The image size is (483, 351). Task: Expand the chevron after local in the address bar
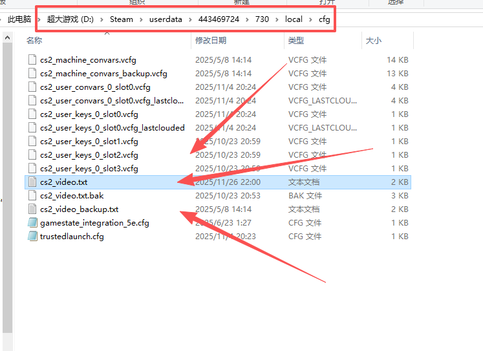tap(310, 19)
